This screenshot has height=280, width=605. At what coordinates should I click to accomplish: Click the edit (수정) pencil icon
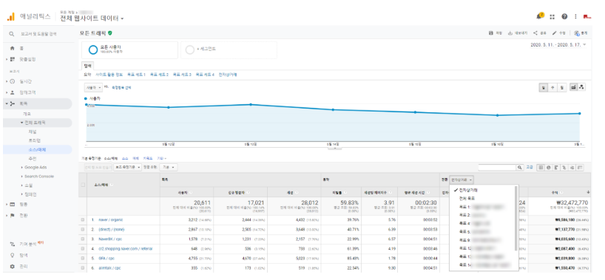[x=555, y=33]
